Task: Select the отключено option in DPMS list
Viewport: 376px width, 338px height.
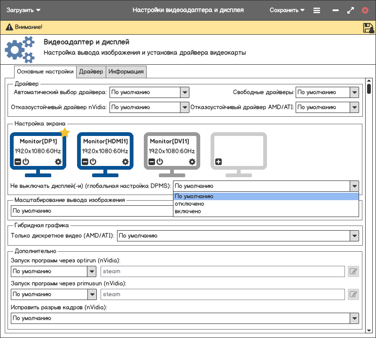Action: pyautogui.click(x=189, y=204)
